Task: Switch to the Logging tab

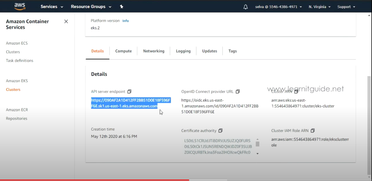Action: 183,51
